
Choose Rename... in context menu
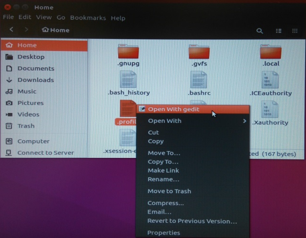tap(193, 179)
